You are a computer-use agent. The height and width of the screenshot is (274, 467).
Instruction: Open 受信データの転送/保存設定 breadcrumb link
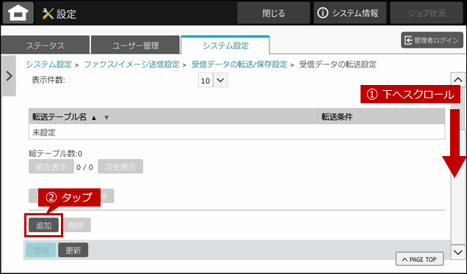point(239,64)
